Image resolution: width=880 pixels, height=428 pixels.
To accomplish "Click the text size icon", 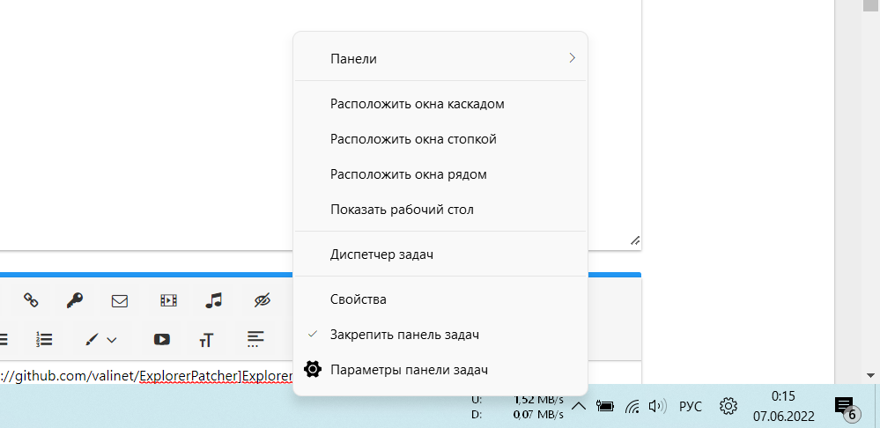I will point(207,340).
